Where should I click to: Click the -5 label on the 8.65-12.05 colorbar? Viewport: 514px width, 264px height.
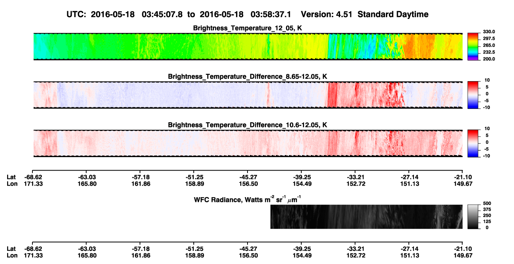coord(487,101)
